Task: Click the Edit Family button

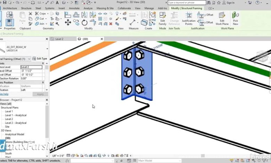Action: tap(163, 19)
